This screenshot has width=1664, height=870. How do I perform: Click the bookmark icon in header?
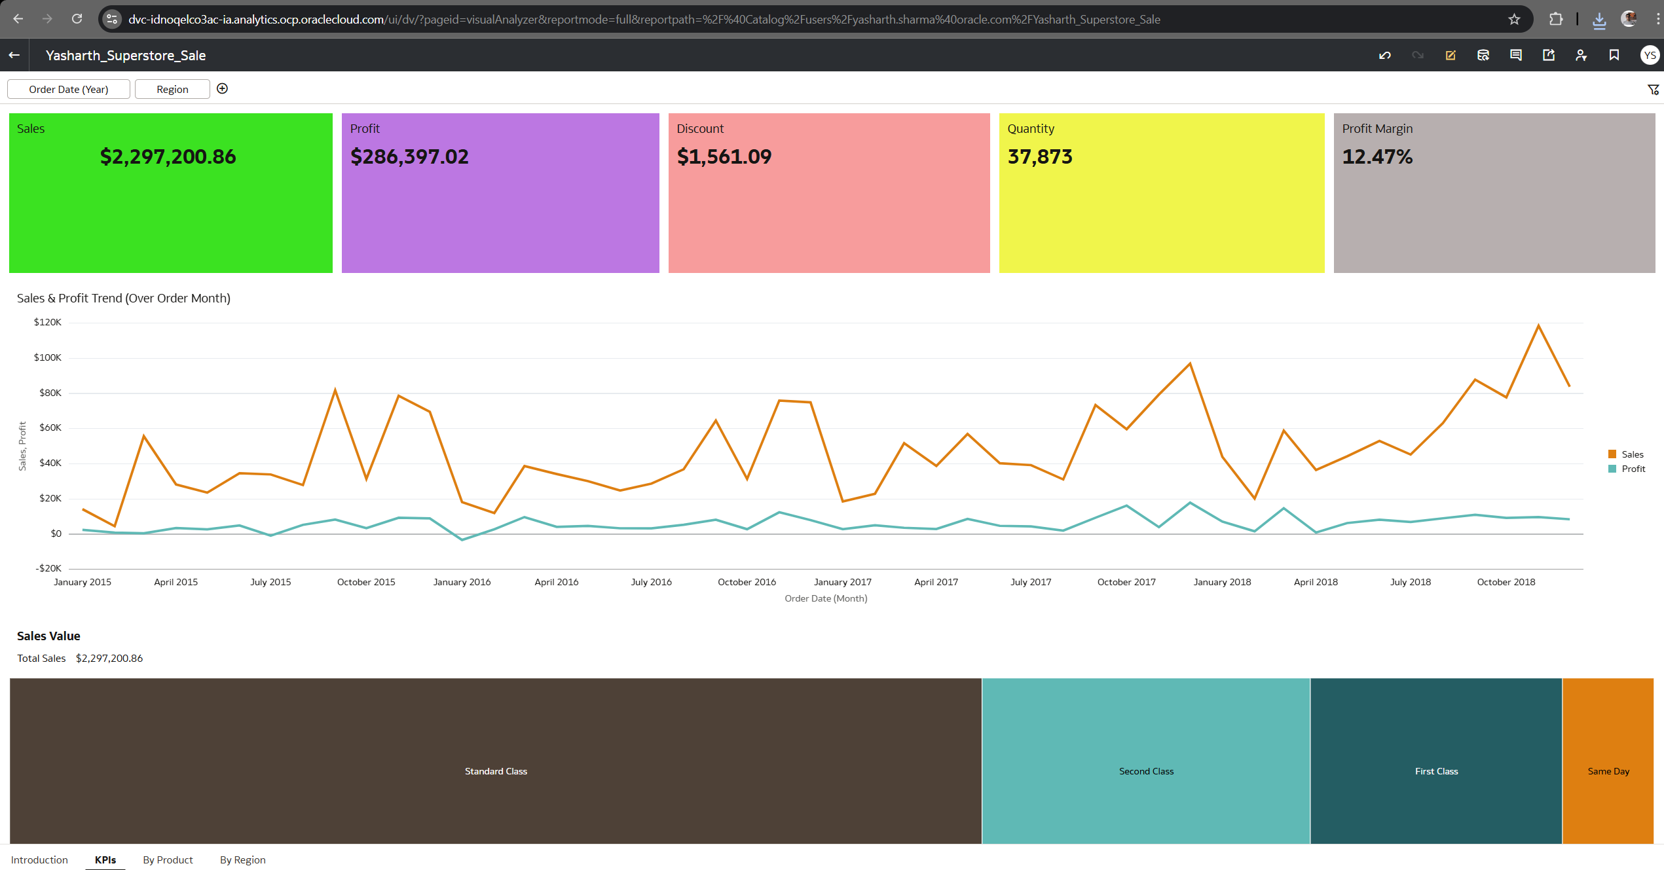pyautogui.click(x=1614, y=56)
